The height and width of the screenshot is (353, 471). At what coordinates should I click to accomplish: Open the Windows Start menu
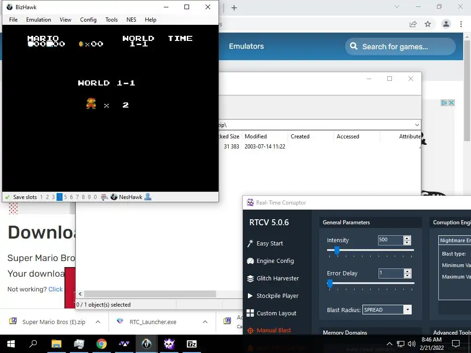[11, 344]
